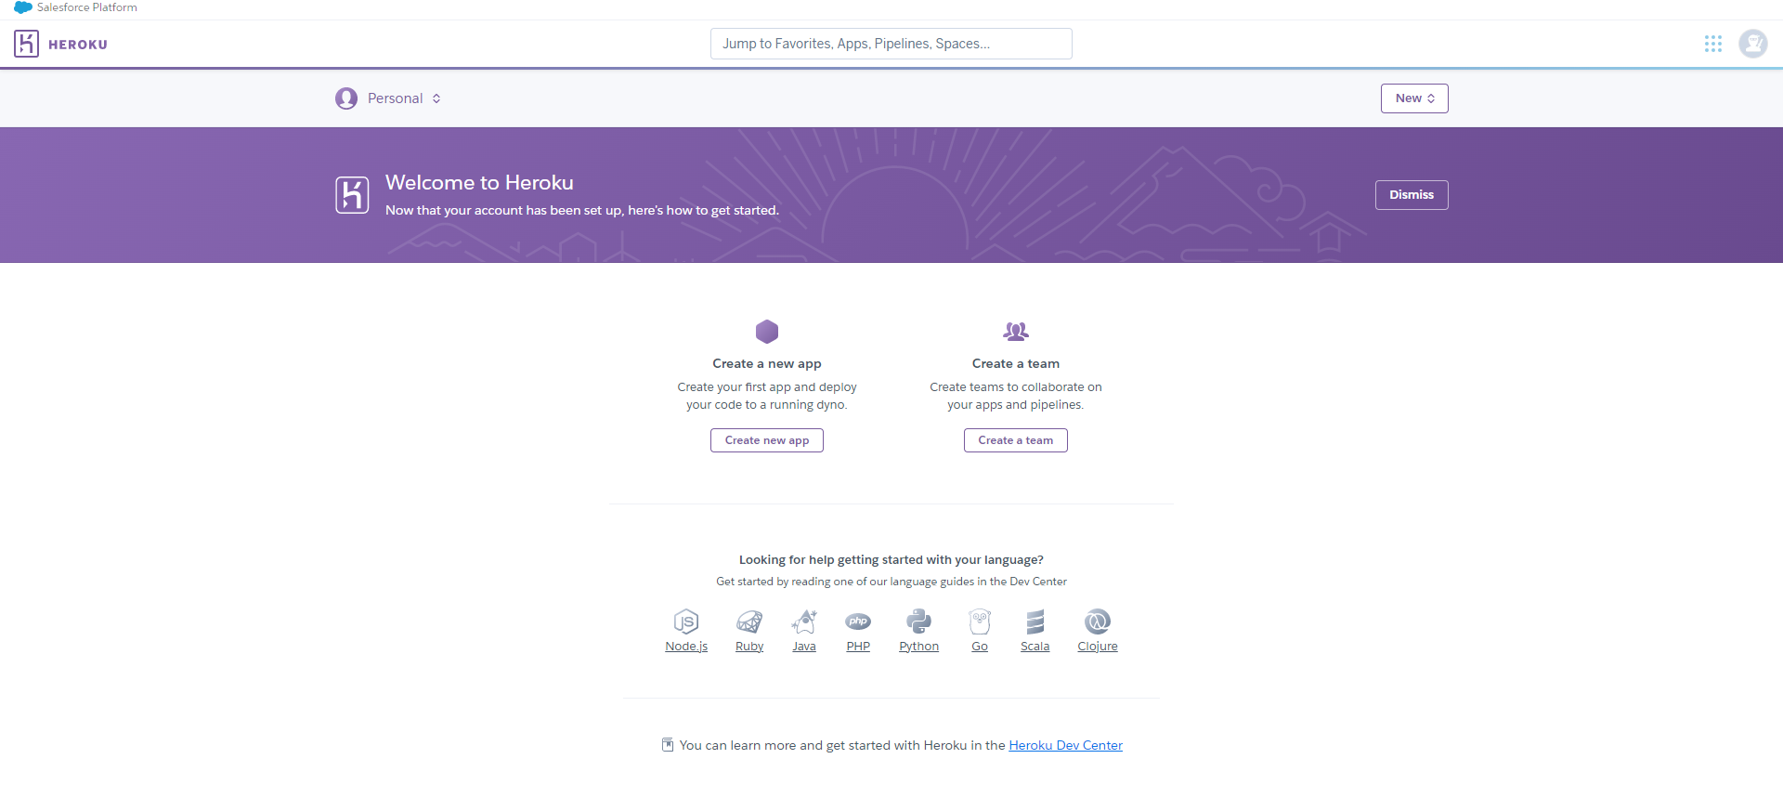Open the Python language icon
The height and width of the screenshot is (798, 1783).
point(919,621)
